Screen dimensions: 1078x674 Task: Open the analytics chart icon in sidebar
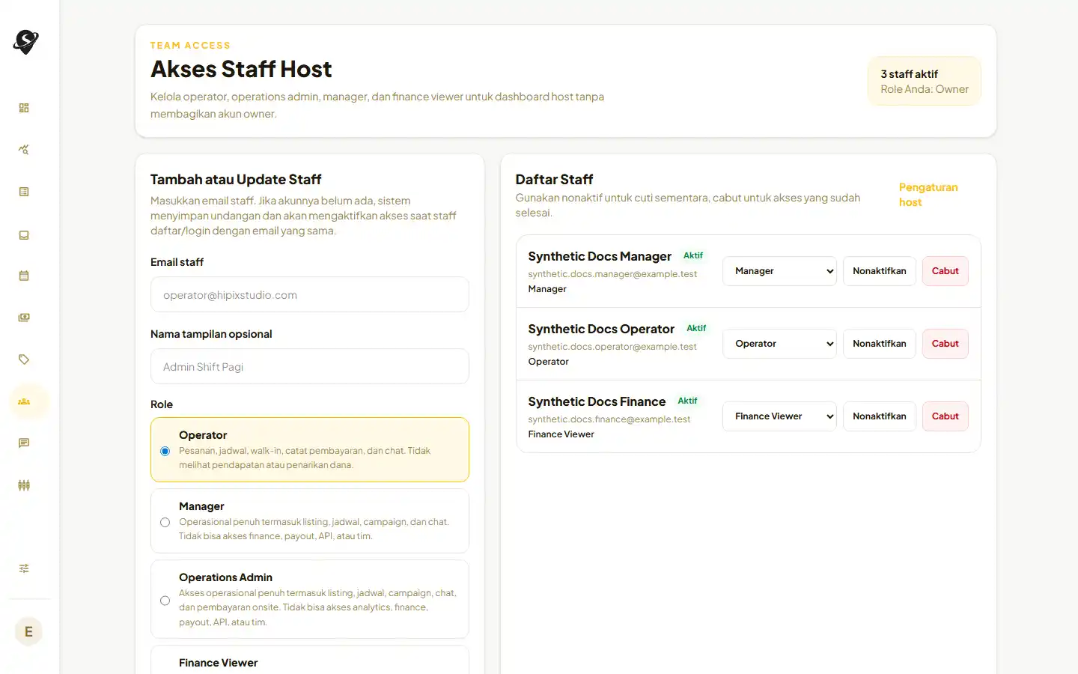click(x=24, y=150)
